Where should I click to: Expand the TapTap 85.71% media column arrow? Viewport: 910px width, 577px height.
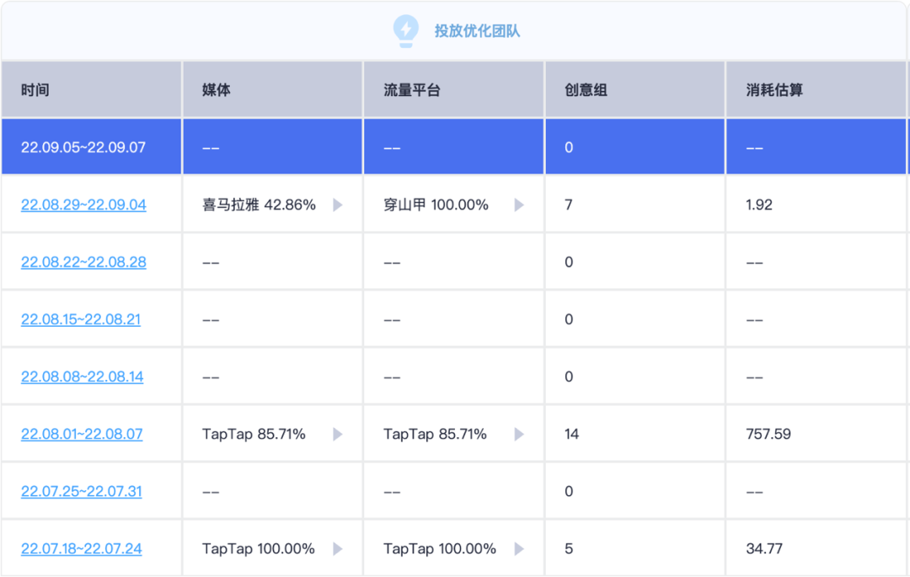click(338, 435)
